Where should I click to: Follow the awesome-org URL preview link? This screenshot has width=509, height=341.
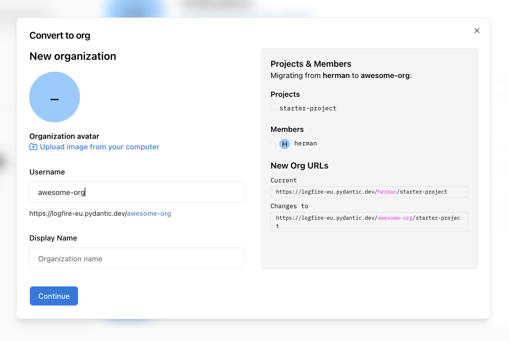coord(149,213)
